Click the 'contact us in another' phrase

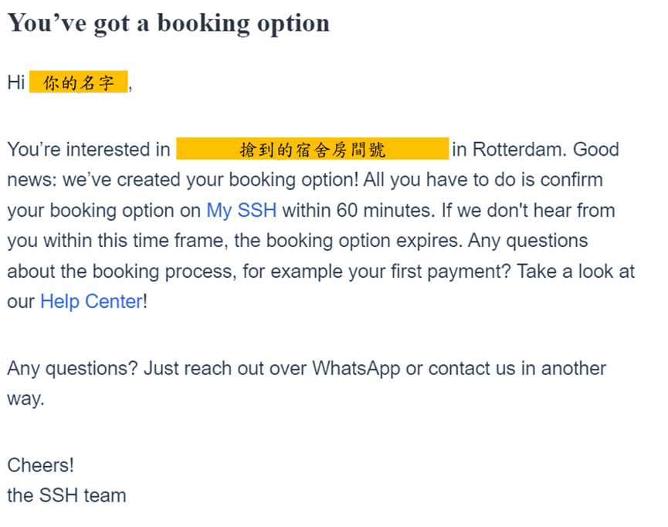[517, 369]
